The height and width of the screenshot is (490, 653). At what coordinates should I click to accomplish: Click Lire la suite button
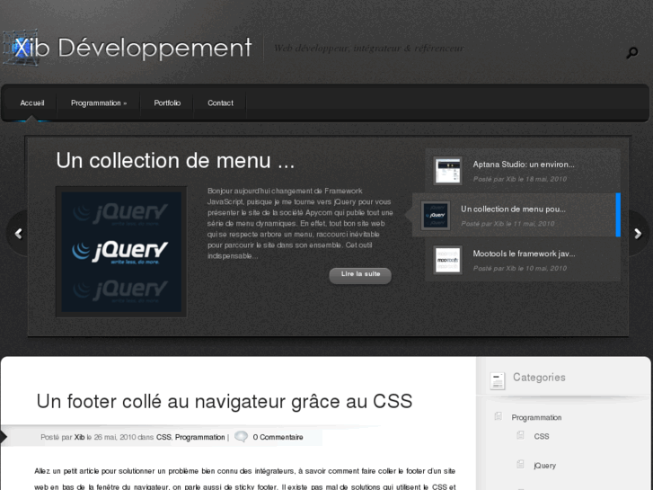coord(360,275)
